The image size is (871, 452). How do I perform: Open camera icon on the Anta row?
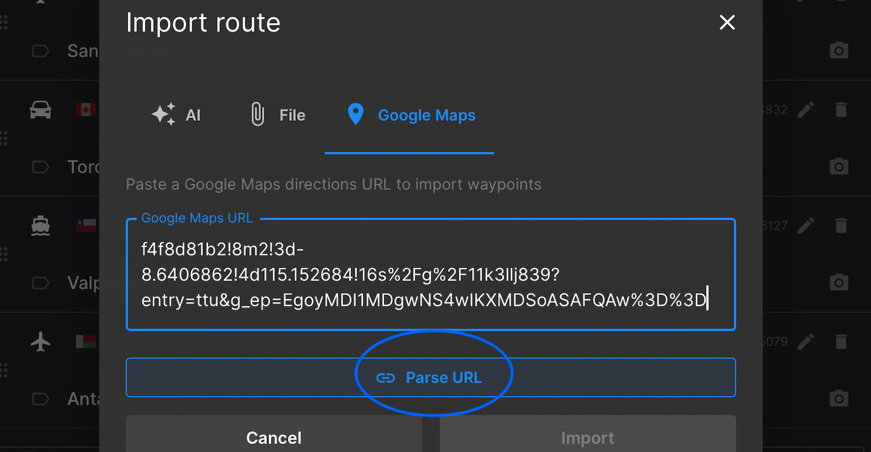tap(839, 398)
